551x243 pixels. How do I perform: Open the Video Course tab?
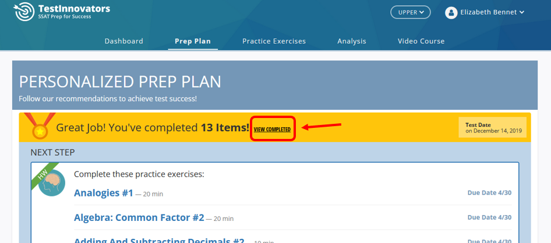421,41
